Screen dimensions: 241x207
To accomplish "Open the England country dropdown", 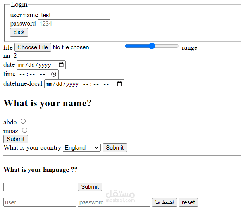I will click(82, 148).
